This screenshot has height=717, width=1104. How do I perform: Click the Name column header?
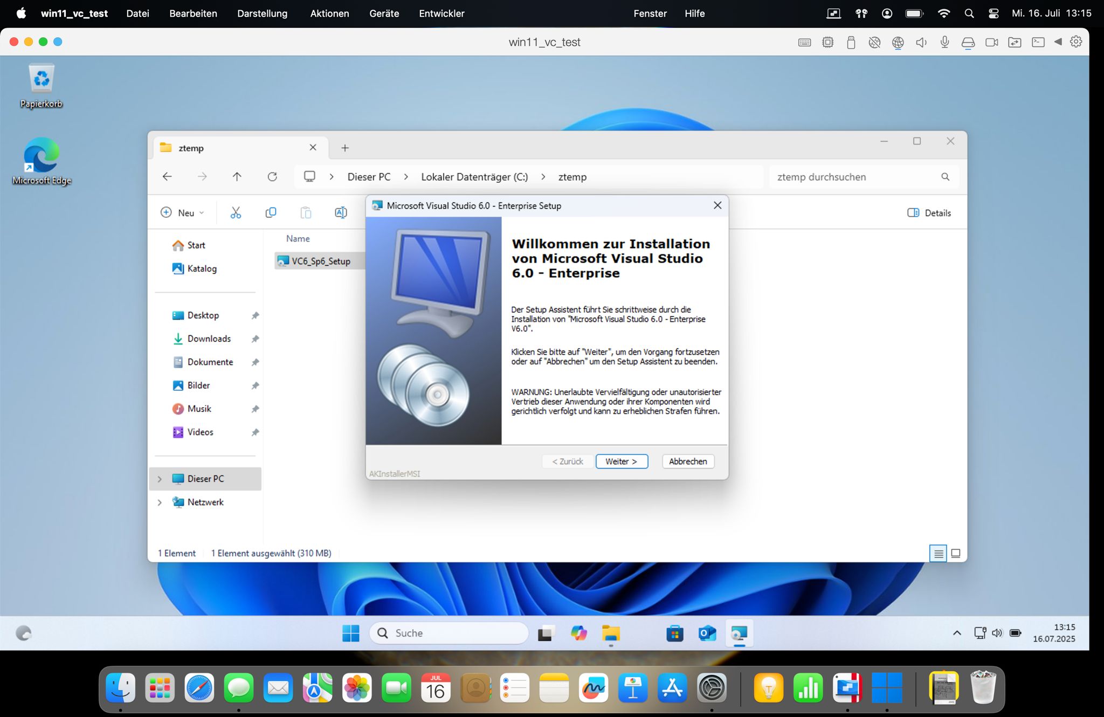point(298,238)
